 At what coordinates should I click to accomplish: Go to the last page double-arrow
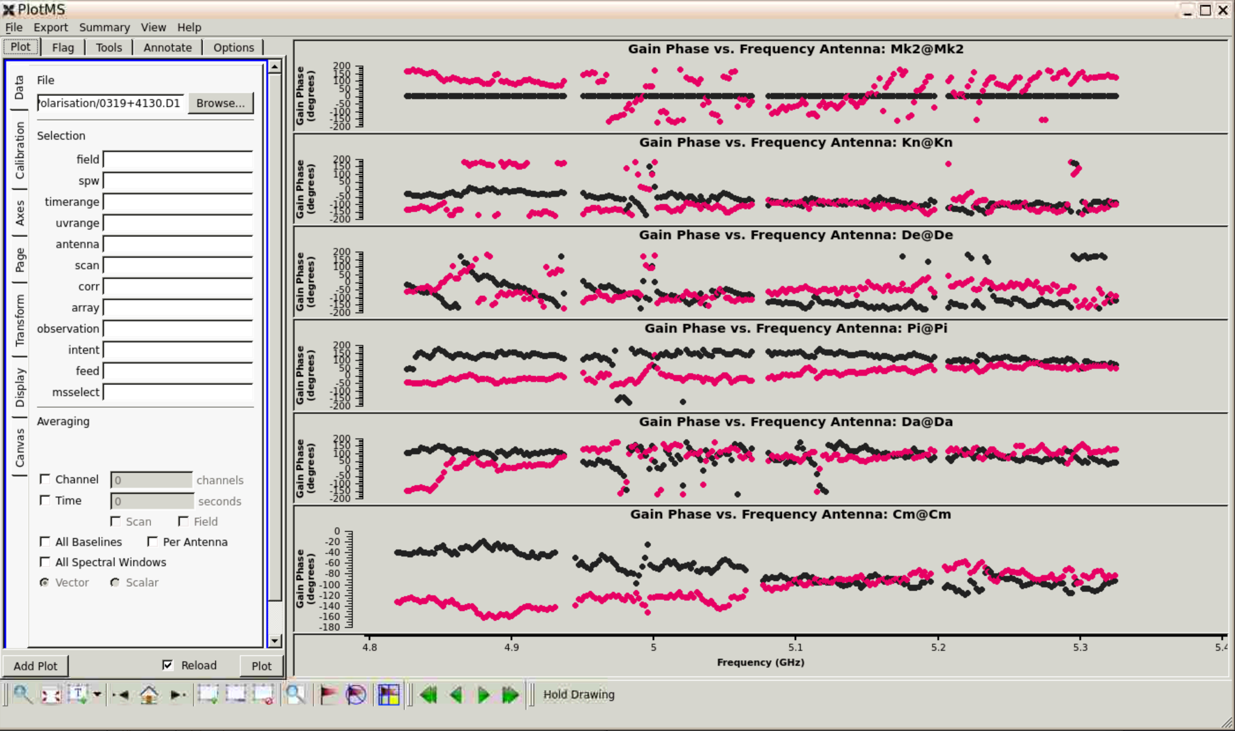pos(511,694)
